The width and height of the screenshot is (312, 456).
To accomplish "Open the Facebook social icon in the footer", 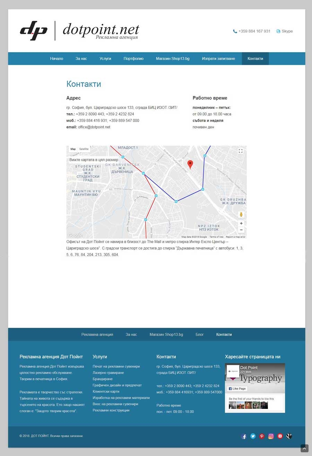I will pos(244,436).
